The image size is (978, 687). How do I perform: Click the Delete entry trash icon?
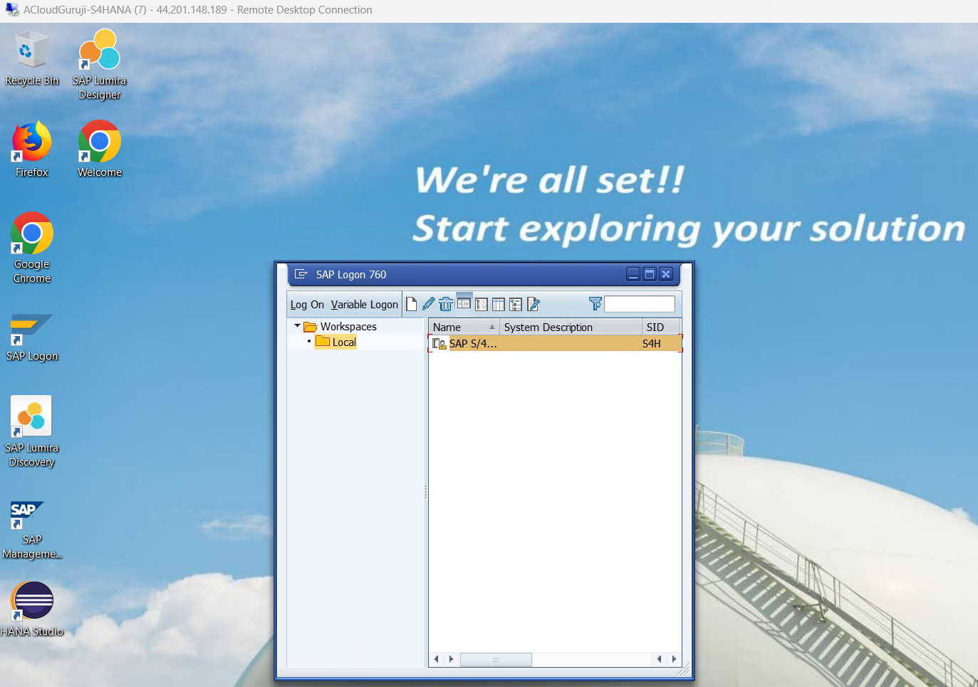(446, 304)
